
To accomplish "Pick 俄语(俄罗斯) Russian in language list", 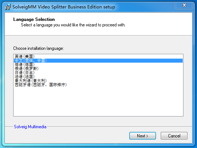I will [x=98, y=69].
